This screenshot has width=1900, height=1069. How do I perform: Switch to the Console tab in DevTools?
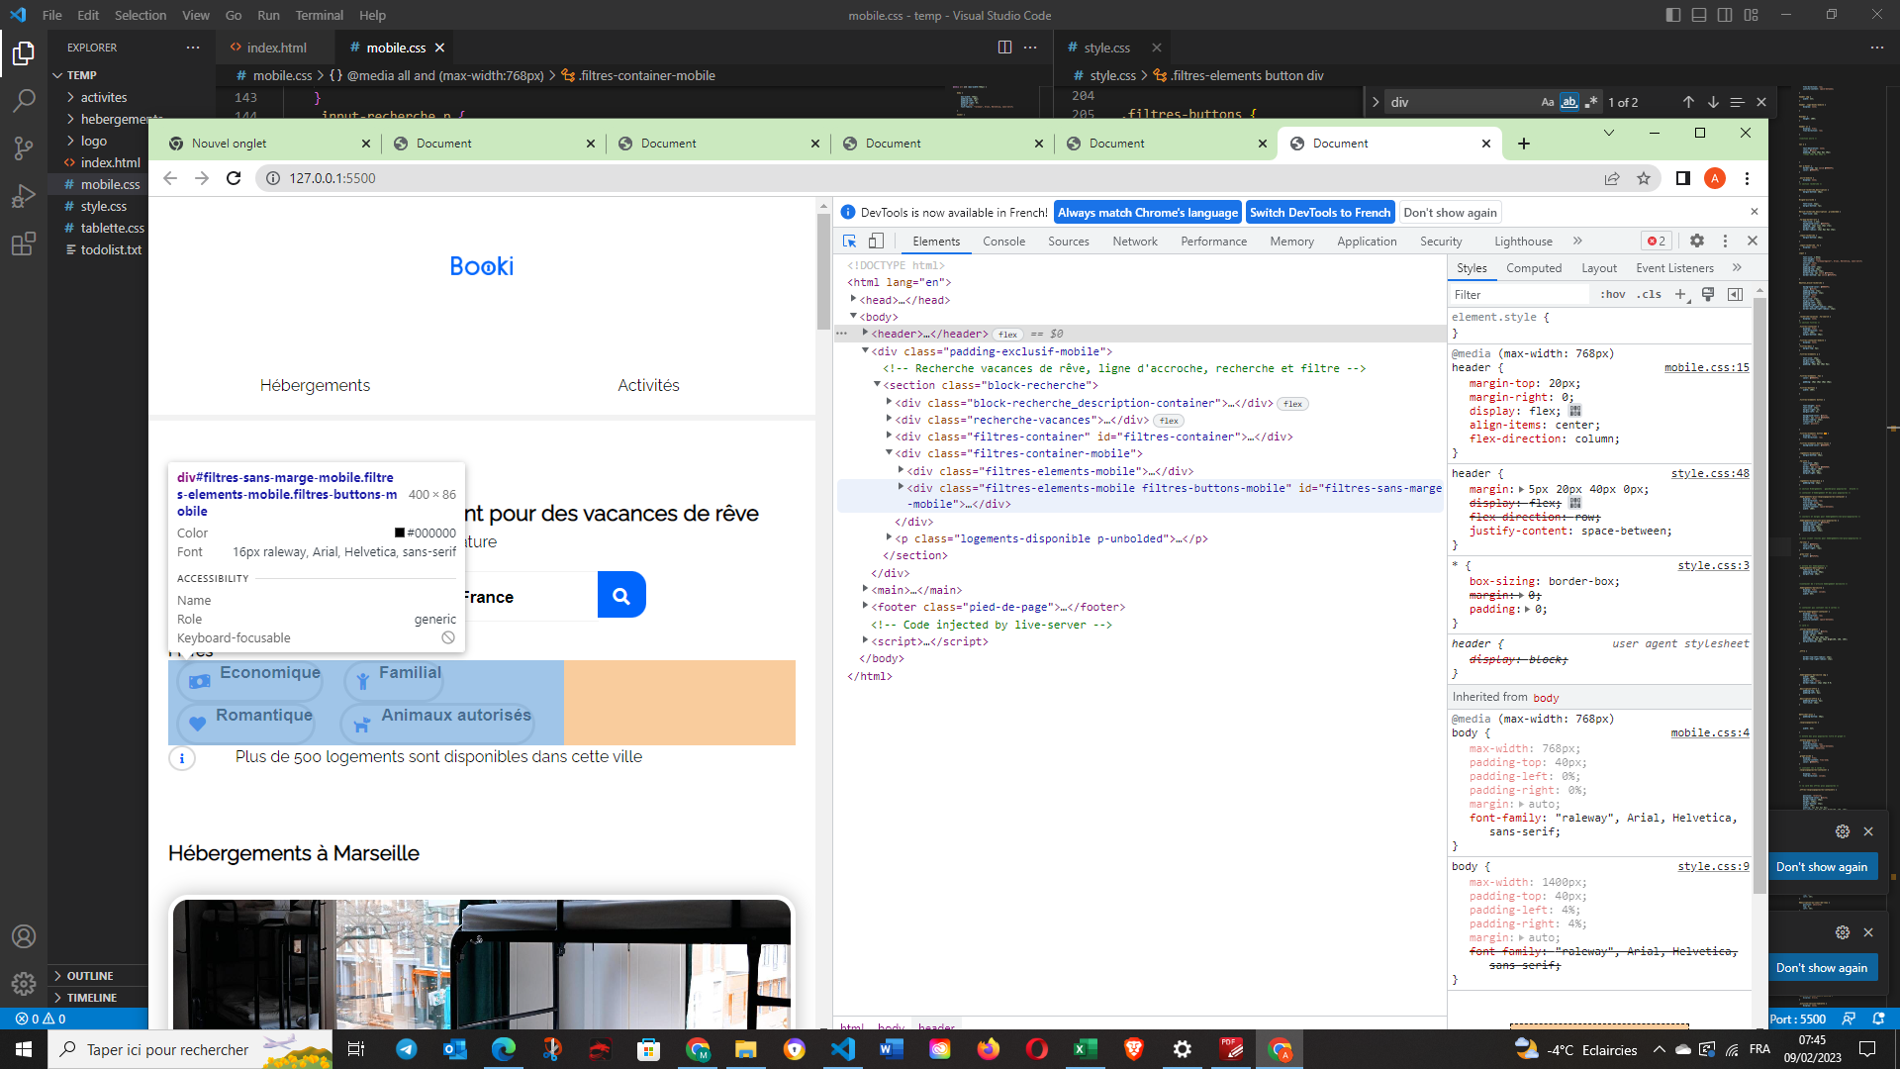(x=1003, y=241)
